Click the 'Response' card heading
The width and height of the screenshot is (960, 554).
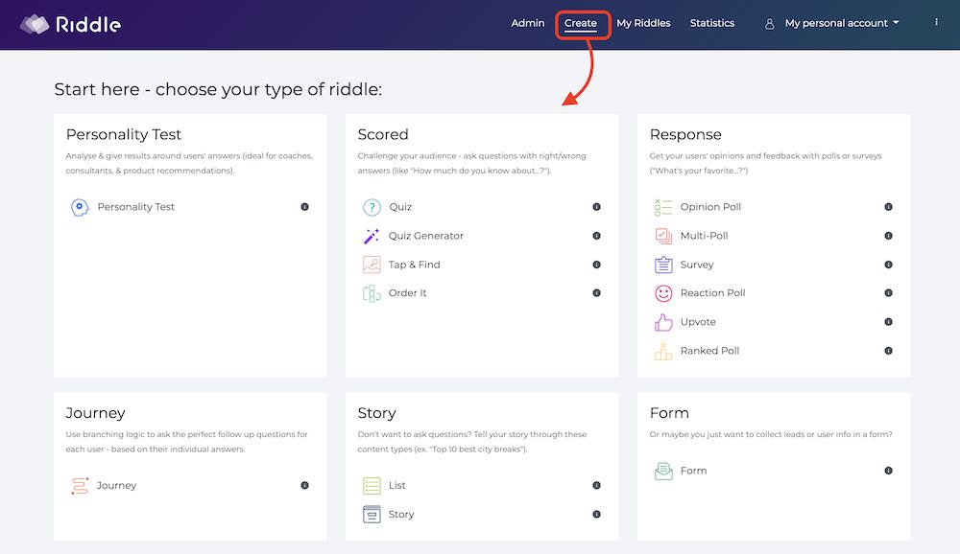click(x=685, y=134)
